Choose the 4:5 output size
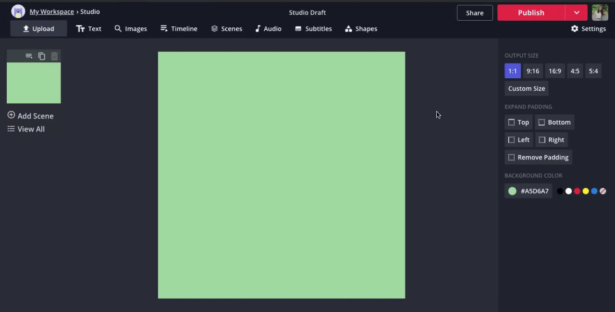The image size is (615, 312). [575, 71]
